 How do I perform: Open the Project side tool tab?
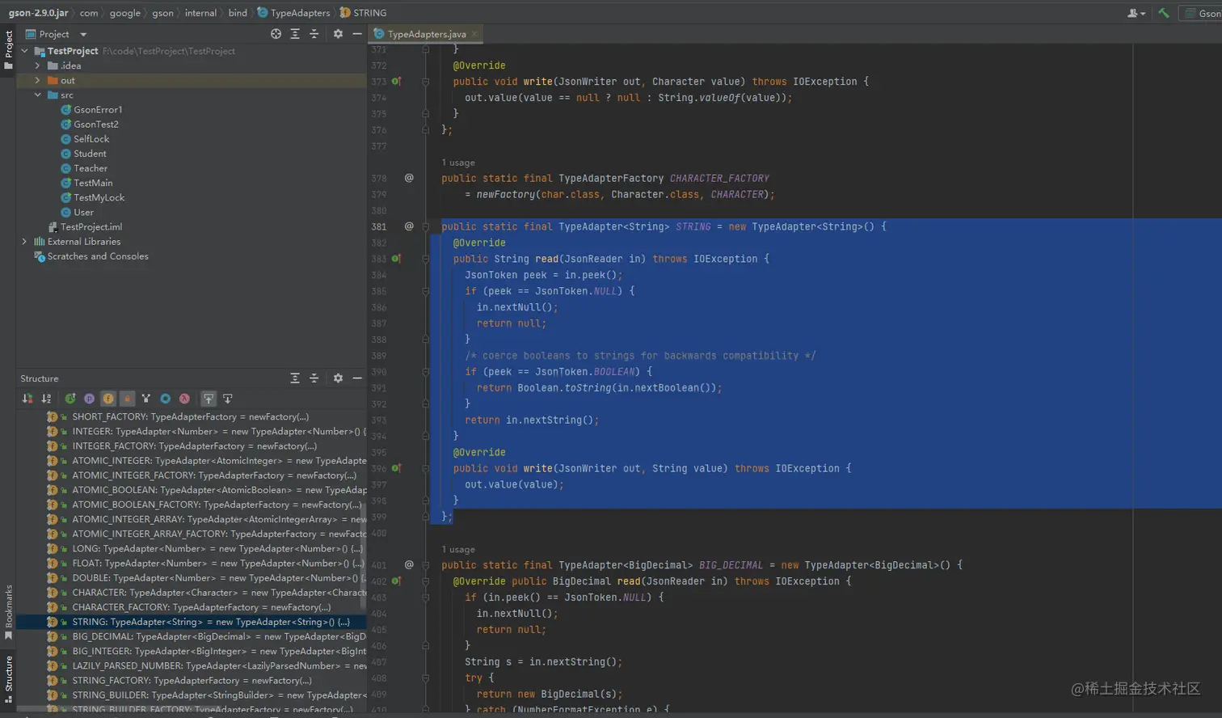(8, 49)
